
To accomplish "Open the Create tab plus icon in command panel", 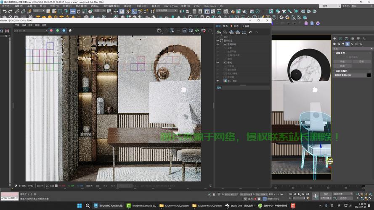I will click(334, 38).
